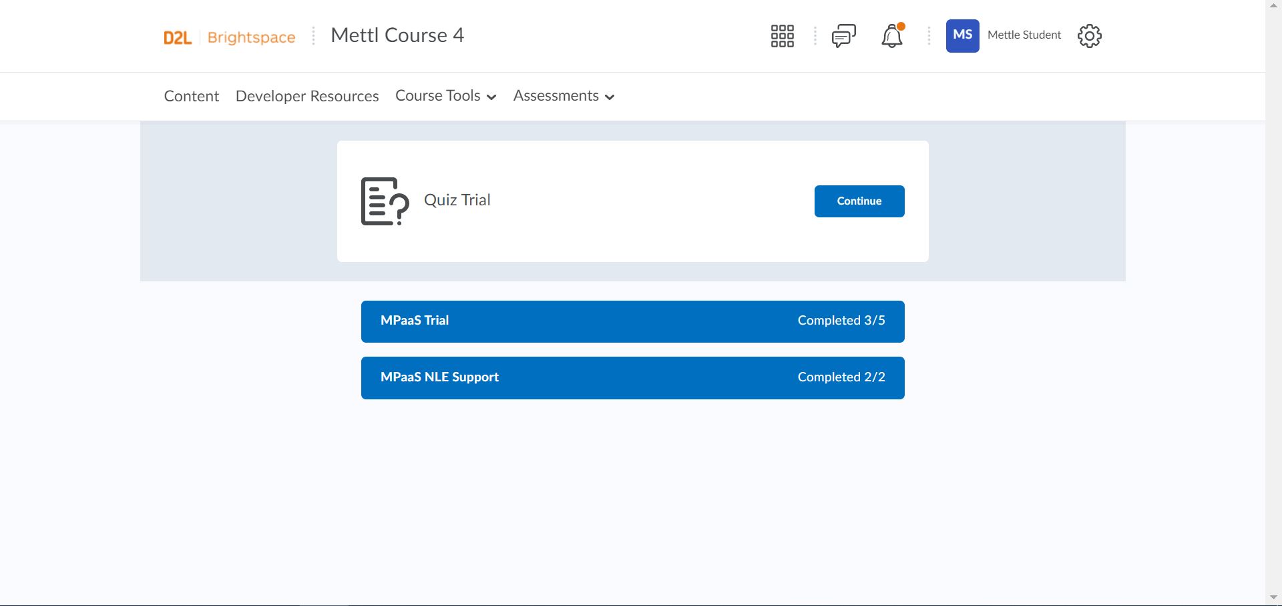Click the scrollbar up arrow
This screenshot has height=606, width=1282.
[x=1273, y=6]
